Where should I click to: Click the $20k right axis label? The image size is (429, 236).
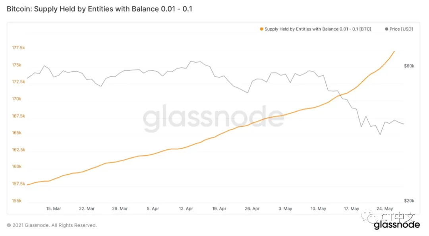coord(409,201)
